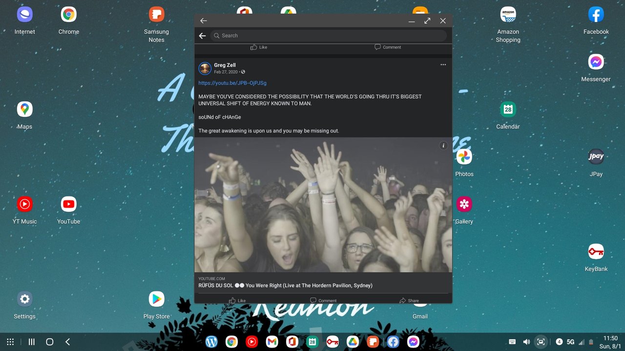Show recent apps from the taskbar
The height and width of the screenshot is (351, 625).
tap(32, 342)
